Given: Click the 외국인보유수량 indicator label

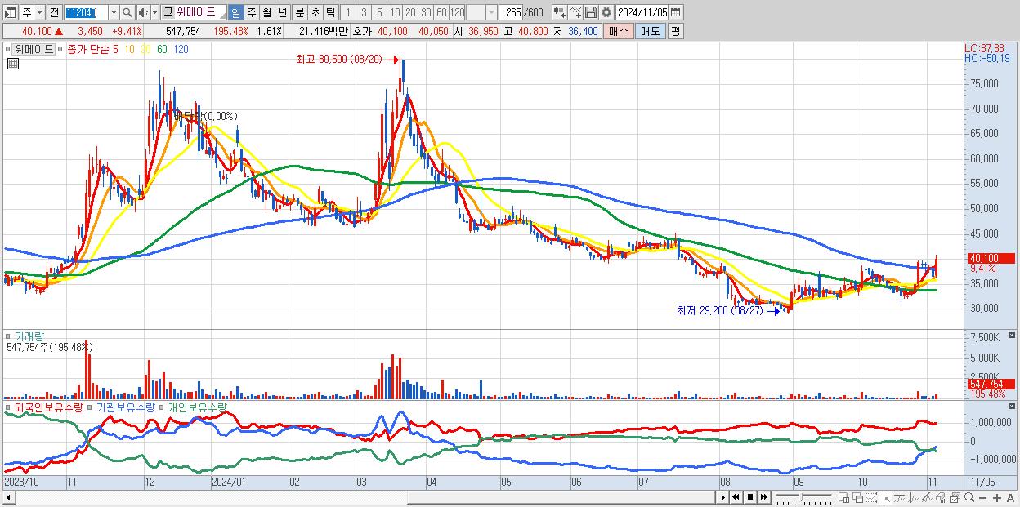Looking at the screenshot, I should pyautogui.click(x=48, y=407).
